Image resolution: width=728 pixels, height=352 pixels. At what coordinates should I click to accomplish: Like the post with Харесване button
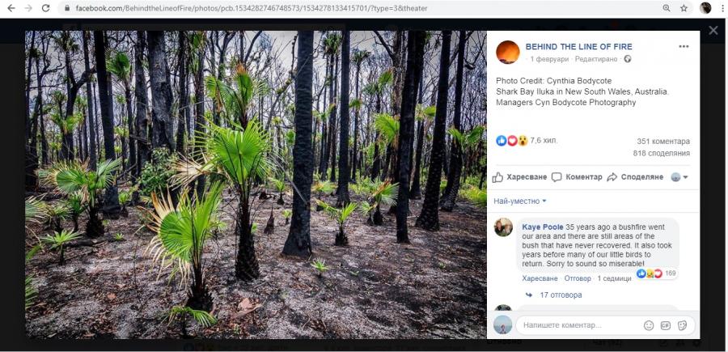[x=519, y=177]
